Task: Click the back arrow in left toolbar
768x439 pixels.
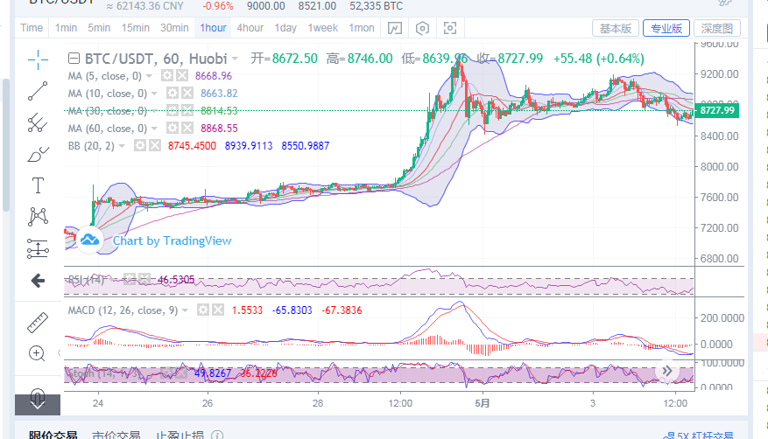Action: tap(38, 281)
